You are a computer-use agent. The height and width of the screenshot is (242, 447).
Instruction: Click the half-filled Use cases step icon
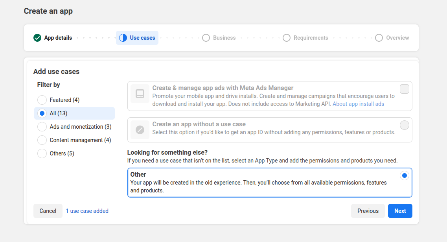coord(123,38)
